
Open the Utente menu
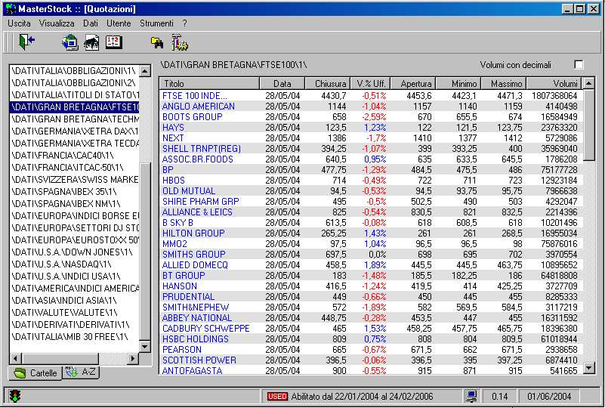point(119,23)
